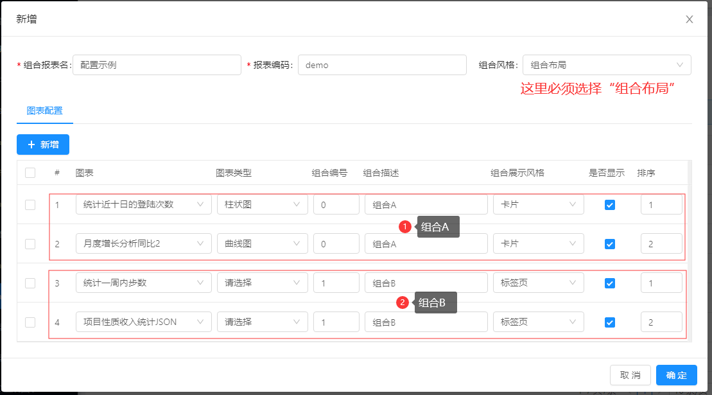Viewport: 712px width, 395px height.
Task: Uncheck 是否显示 for row 2
Action: click(610, 244)
